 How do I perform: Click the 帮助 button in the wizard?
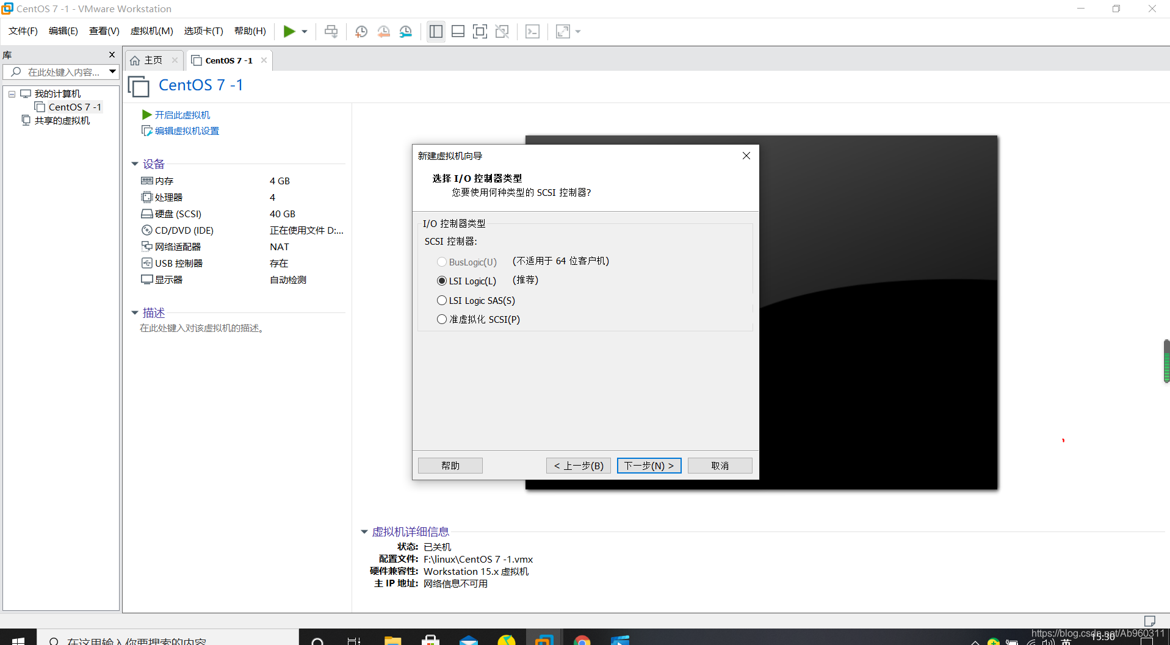pos(450,466)
